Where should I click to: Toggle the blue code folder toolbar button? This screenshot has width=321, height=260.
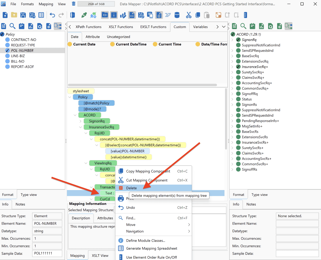tap(105, 15)
